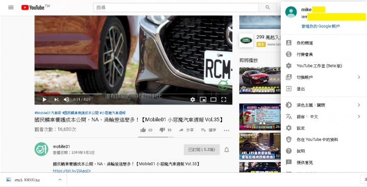
Task: Skip to the next video
Action: [56, 99]
